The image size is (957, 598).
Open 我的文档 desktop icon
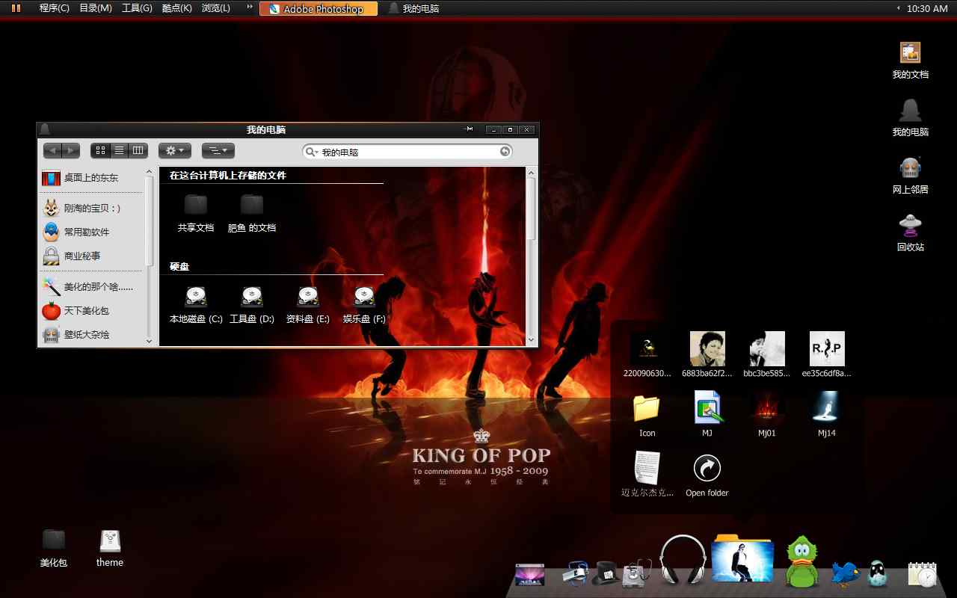point(910,61)
